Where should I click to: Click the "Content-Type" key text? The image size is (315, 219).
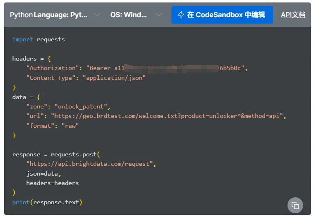(51, 78)
